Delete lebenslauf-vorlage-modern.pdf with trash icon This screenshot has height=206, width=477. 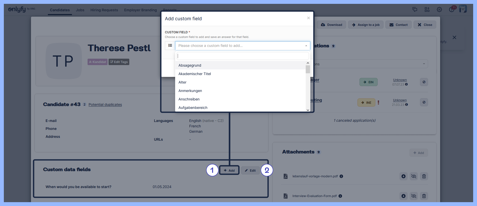click(424, 176)
